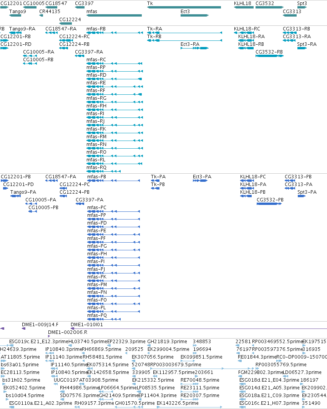The image size is (327, 409).
Task: Click the Tk-RB transcript glyph line
Action: (x=184, y=40)
